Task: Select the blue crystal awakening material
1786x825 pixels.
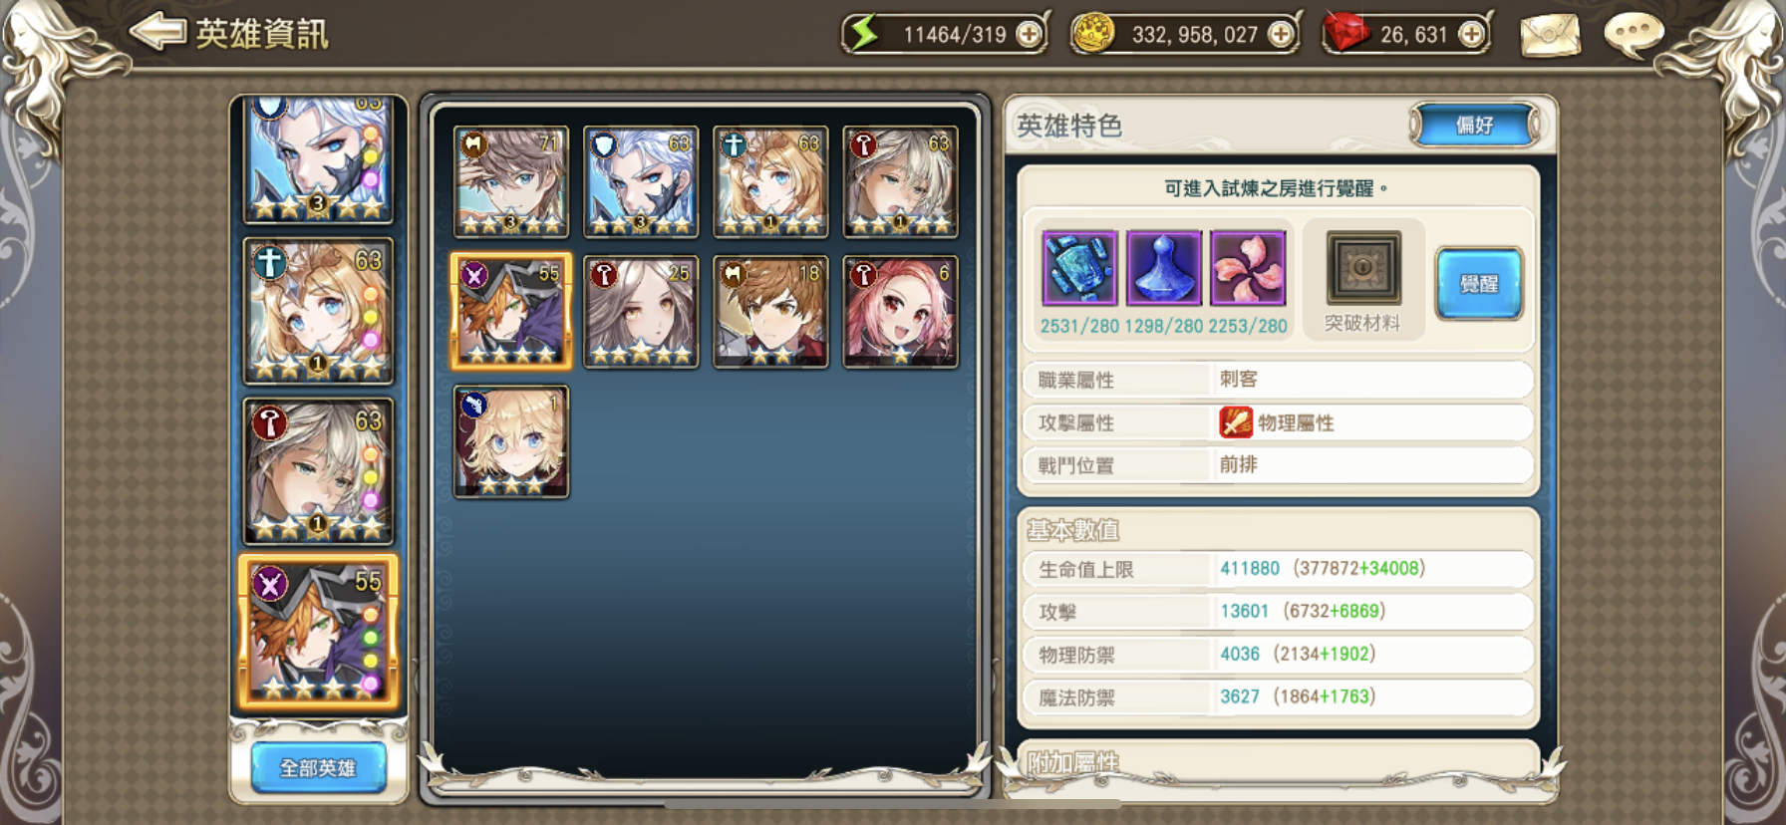Action: 1079,267
